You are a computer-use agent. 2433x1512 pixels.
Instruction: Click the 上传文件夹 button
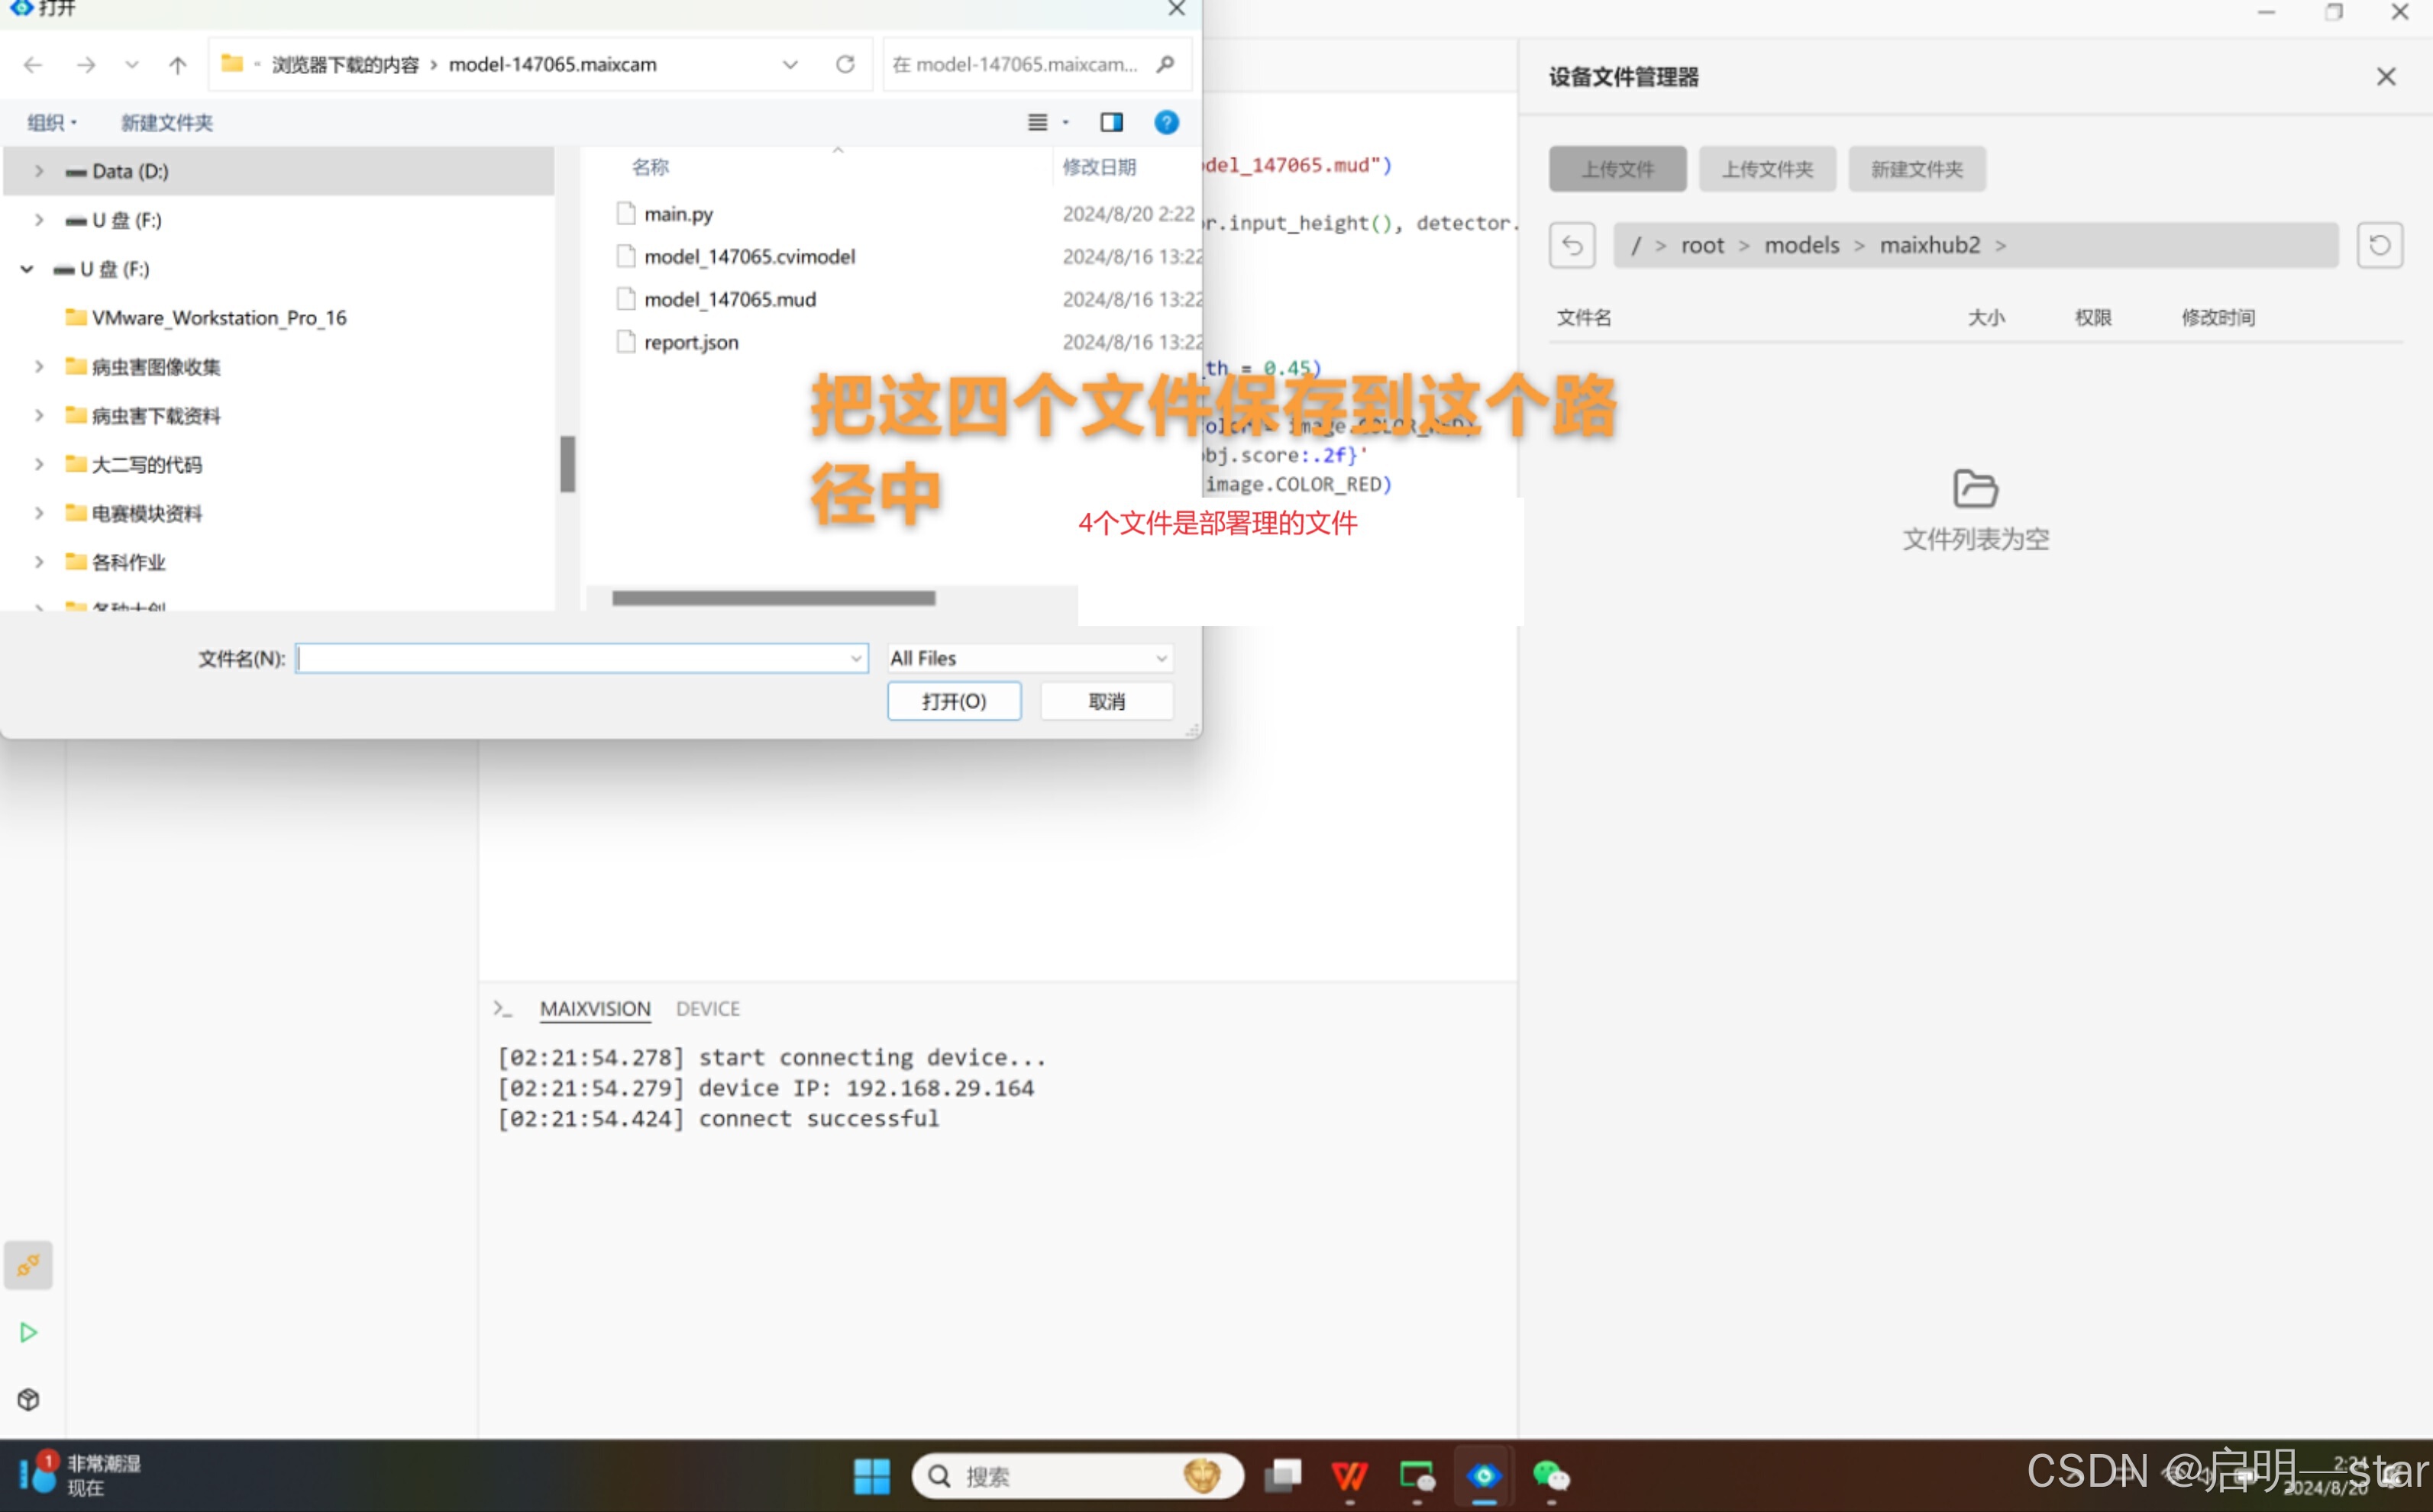pos(1767,169)
